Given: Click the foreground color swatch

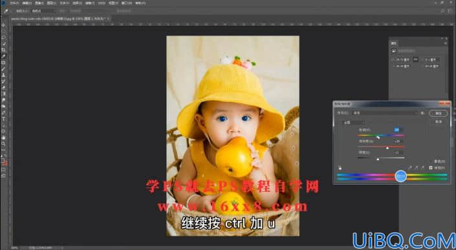Looking at the screenshot, I should point(3,160).
